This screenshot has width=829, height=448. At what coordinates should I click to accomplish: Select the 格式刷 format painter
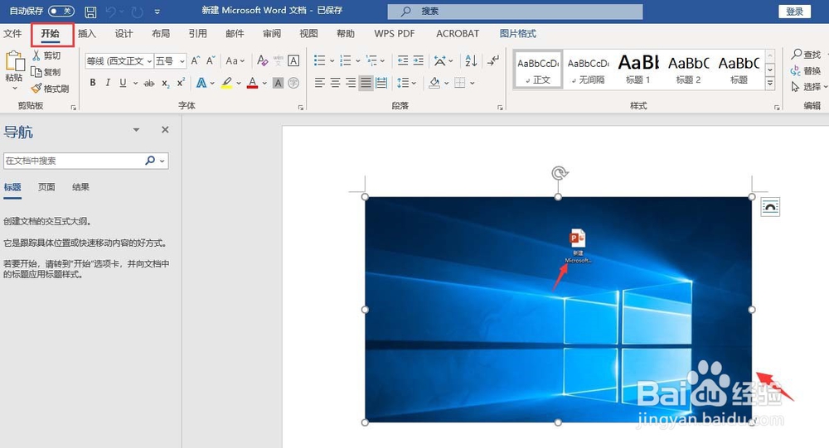click(x=51, y=89)
